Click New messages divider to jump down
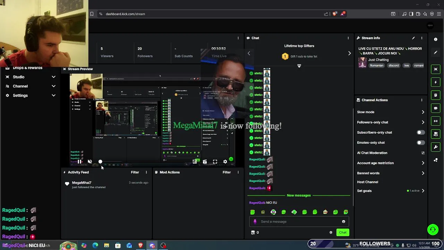Screen dimensions: 444x250 point(299,195)
